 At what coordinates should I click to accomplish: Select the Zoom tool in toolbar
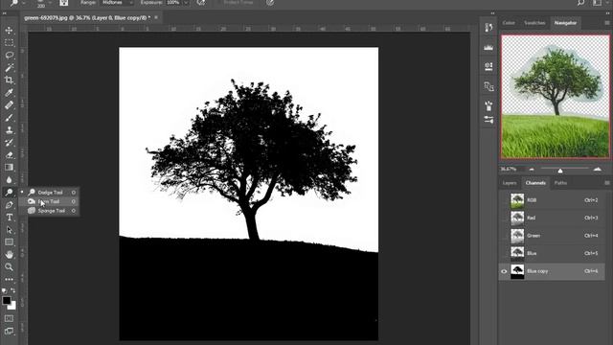coord(9,267)
